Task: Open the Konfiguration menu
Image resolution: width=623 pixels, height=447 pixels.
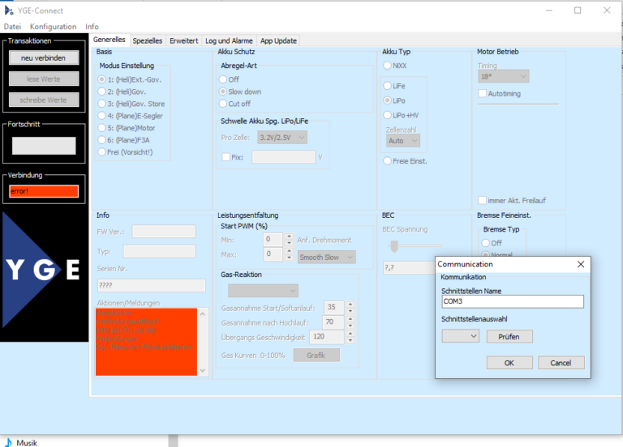Action: 53,27
